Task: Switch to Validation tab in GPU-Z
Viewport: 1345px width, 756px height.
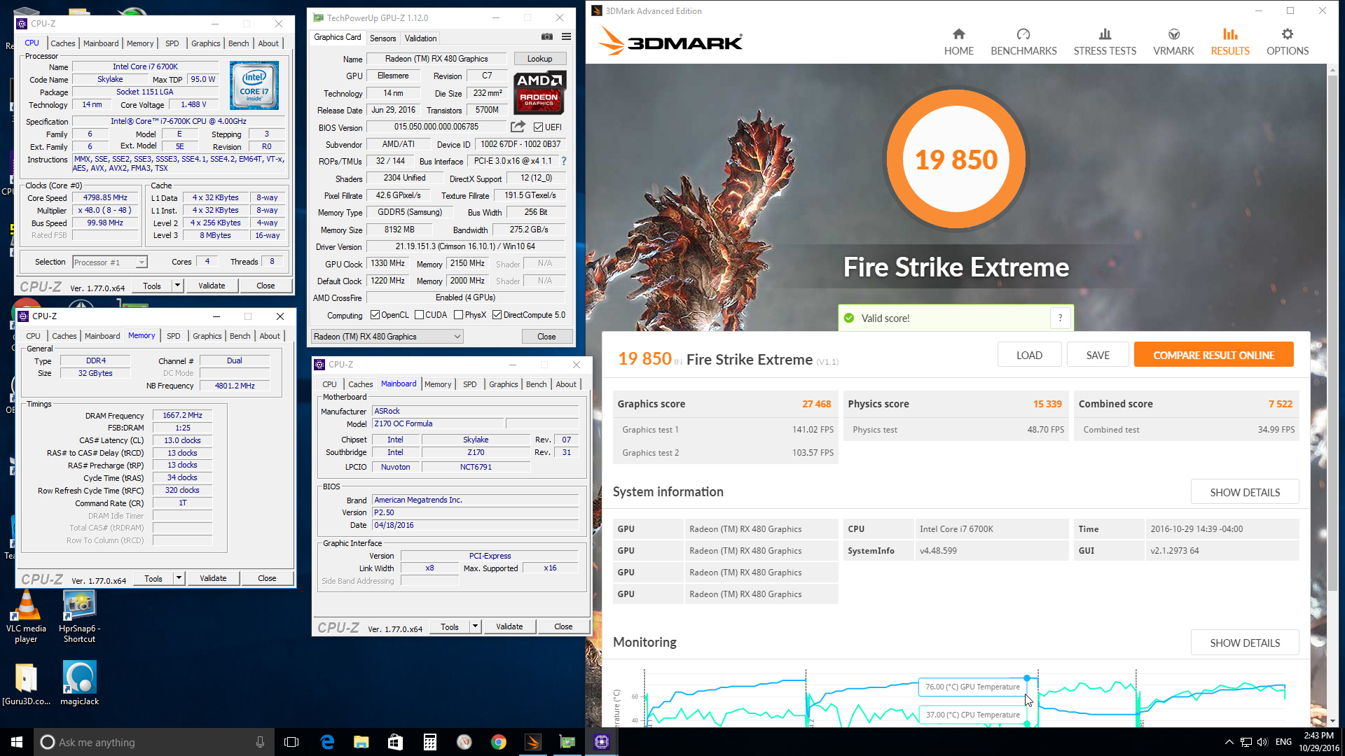Action: click(x=420, y=38)
